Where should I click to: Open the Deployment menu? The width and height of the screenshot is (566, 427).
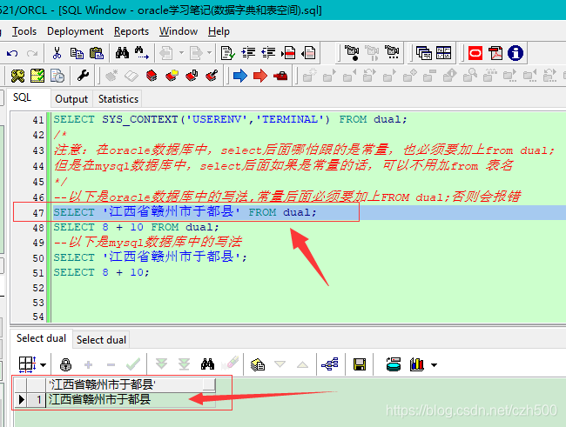(x=75, y=31)
